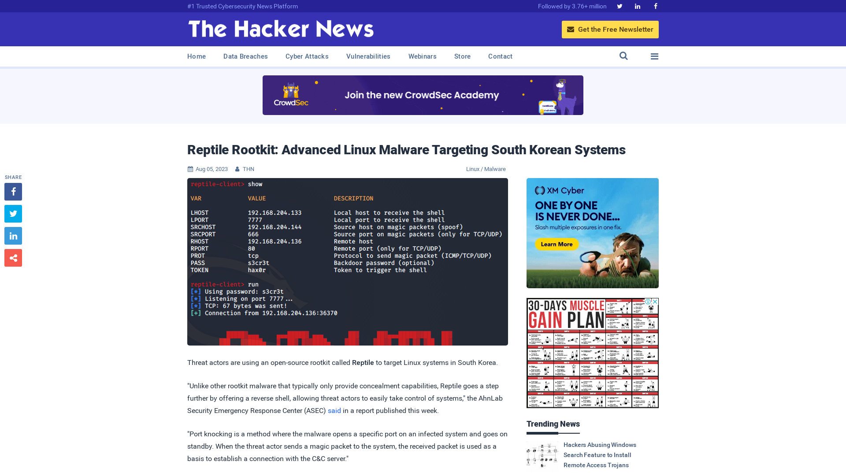Click the generic share icon
The height and width of the screenshot is (476, 846).
tap(13, 257)
